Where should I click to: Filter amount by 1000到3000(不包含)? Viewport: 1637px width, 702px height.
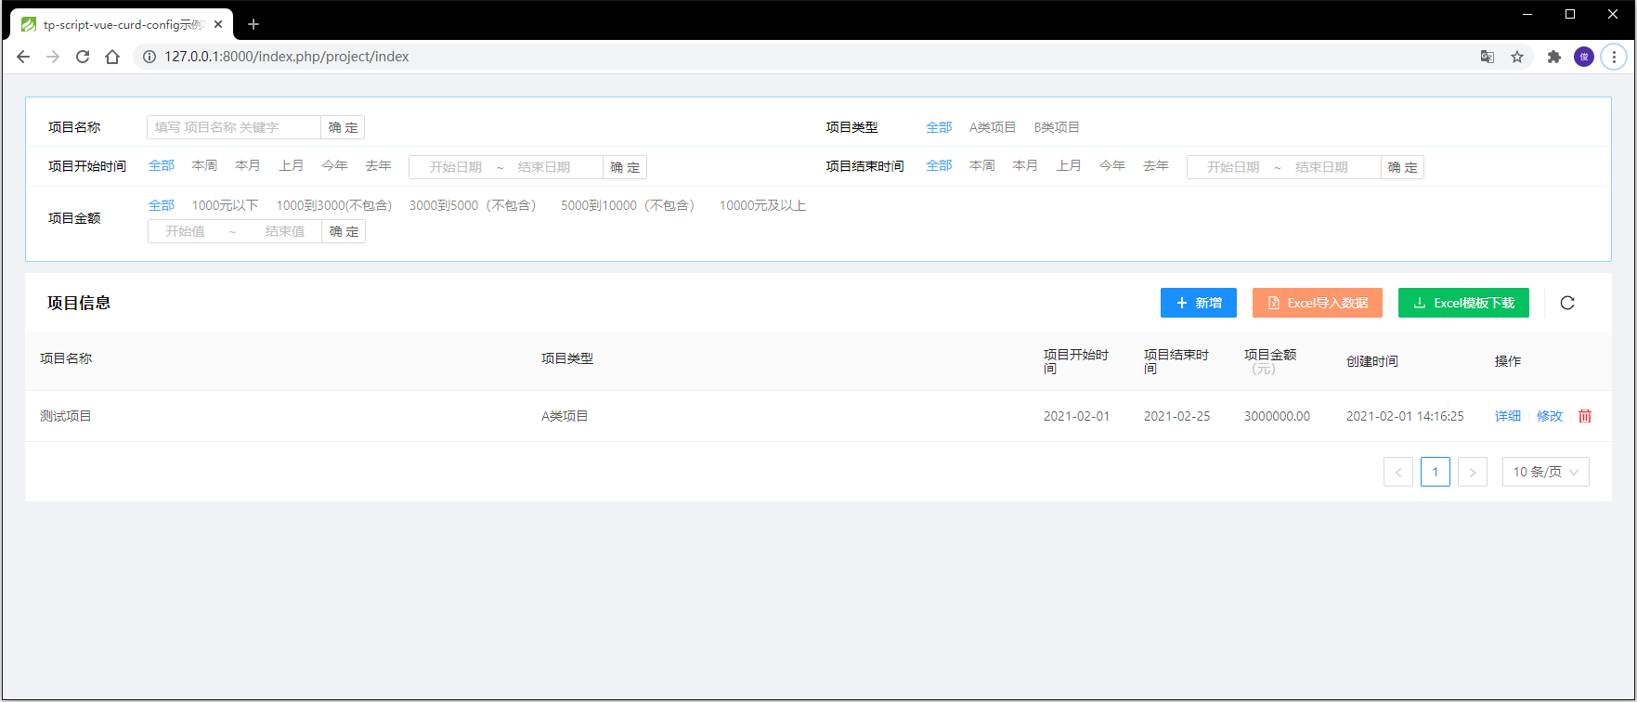coord(334,205)
